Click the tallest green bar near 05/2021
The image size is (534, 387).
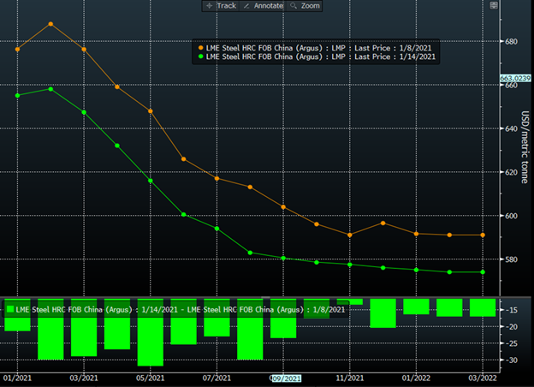click(x=151, y=342)
